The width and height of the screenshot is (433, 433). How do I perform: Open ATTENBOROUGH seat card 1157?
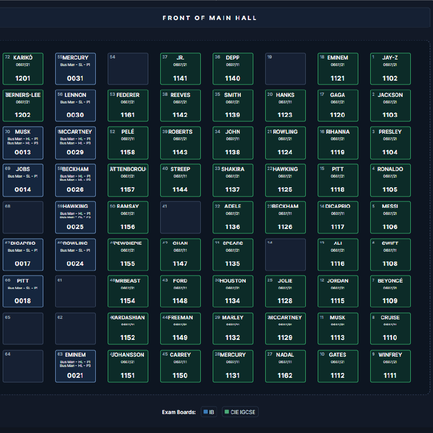point(128,180)
